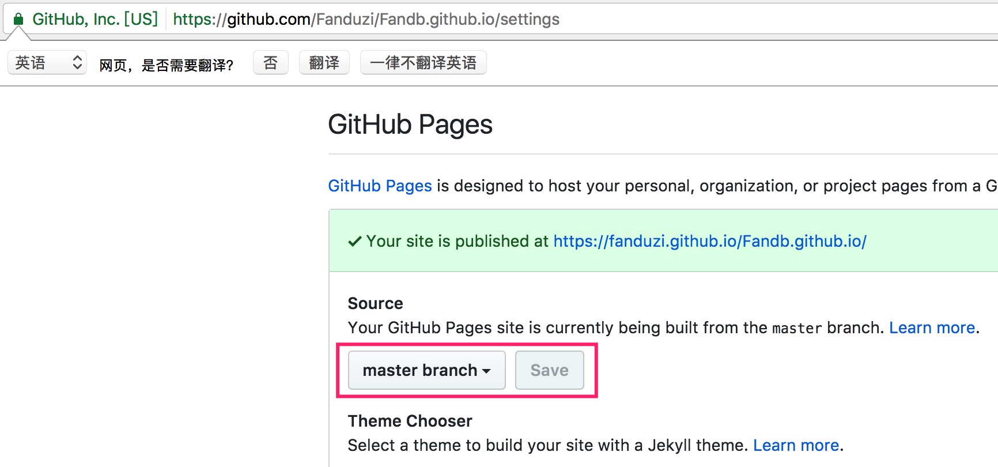Click the 翻译 translate button
This screenshot has width=998, height=467.
(x=324, y=62)
